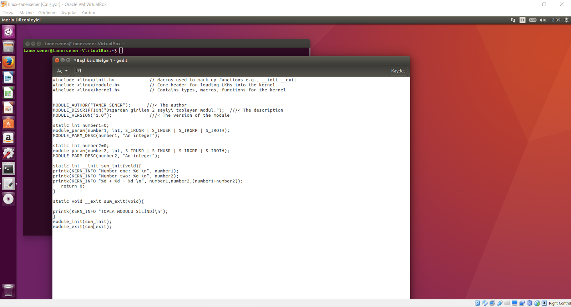The image size is (571, 307).
Task: Open the Görünüm menu in VirtualBox
Action: (47, 12)
